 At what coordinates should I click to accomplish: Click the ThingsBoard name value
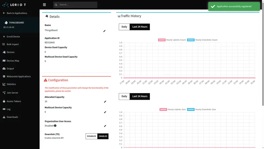(51, 30)
